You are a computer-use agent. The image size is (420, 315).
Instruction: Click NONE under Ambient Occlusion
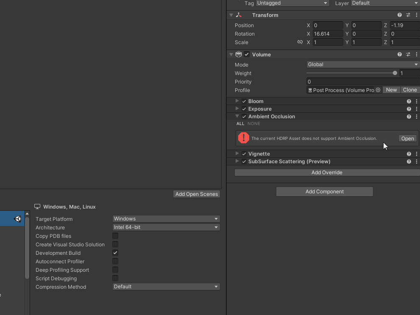pos(253,123)
